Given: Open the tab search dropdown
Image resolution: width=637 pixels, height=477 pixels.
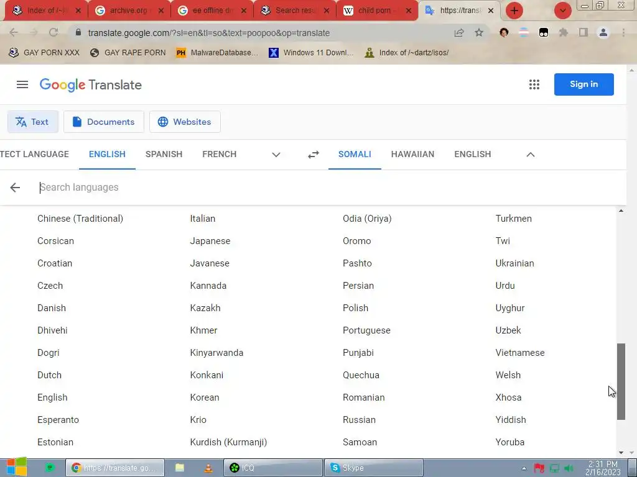Looking at the screenshot, I should point(562,11).
